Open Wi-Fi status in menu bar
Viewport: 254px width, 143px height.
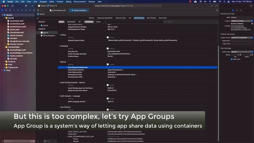tap(220, 2)
